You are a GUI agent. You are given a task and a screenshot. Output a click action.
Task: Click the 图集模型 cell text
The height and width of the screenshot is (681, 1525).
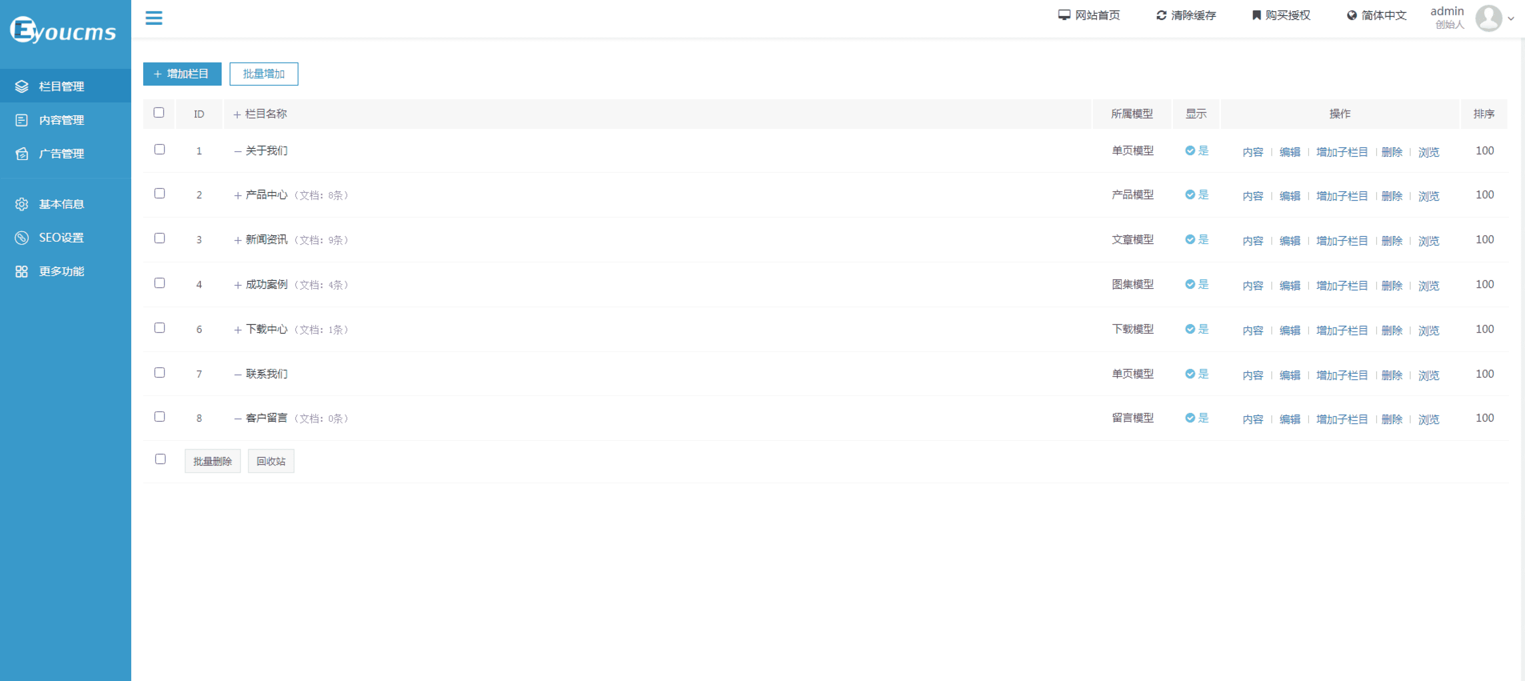pos(1133,284)
